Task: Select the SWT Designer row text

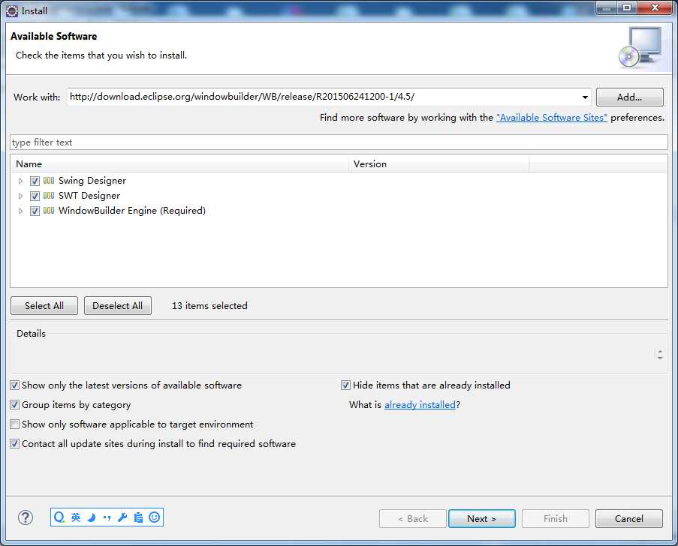Action: coord(89,196)
